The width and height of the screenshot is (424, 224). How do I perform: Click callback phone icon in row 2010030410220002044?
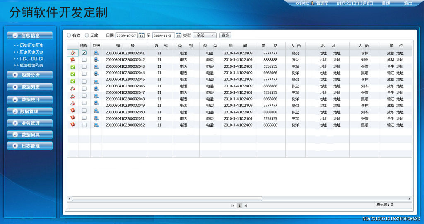pos(96,74)
